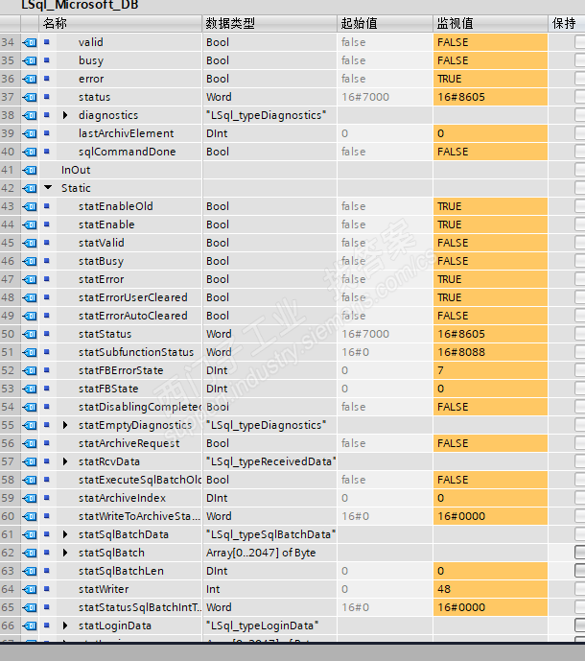Expand statLoginData structure
Image resolution: width=585 pixels, height=661 pixels.
(65, 626)
